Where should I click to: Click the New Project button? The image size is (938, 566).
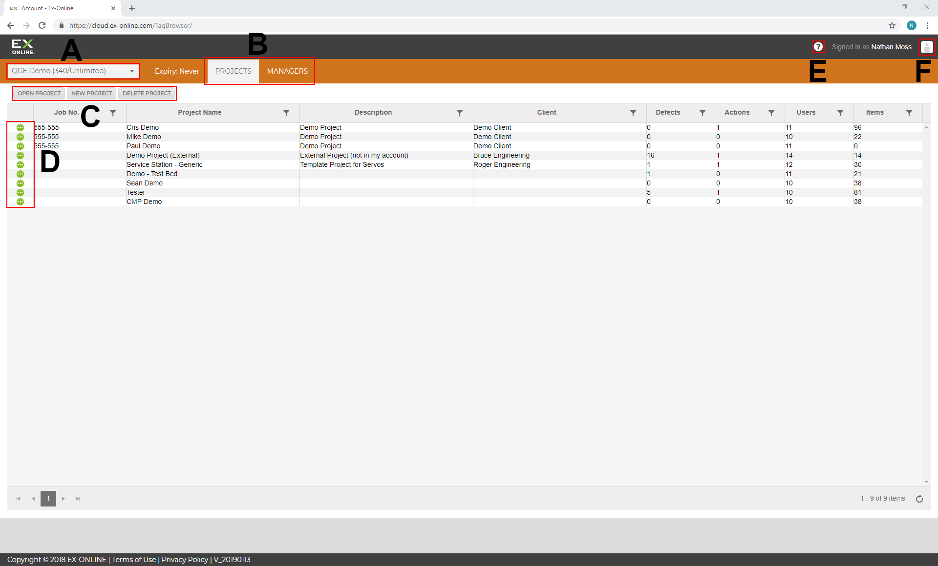(x=91, y=93)
